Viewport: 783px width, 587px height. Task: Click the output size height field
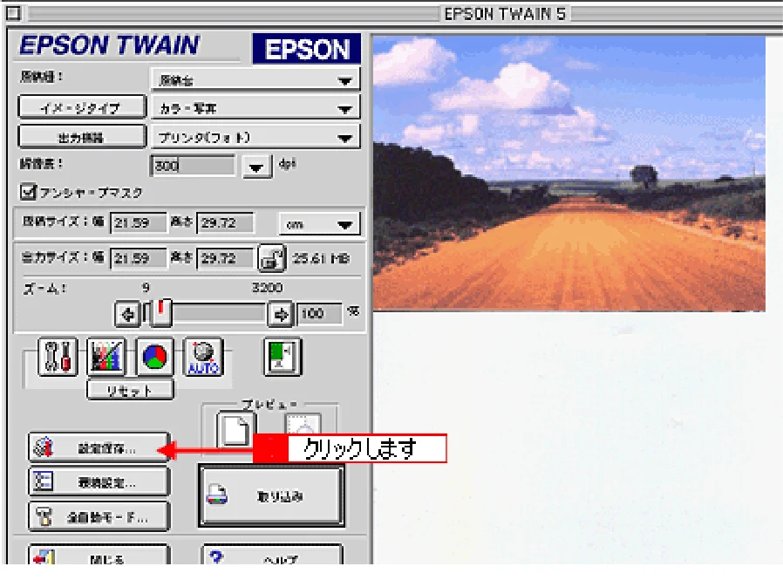[x=225, y=259]
